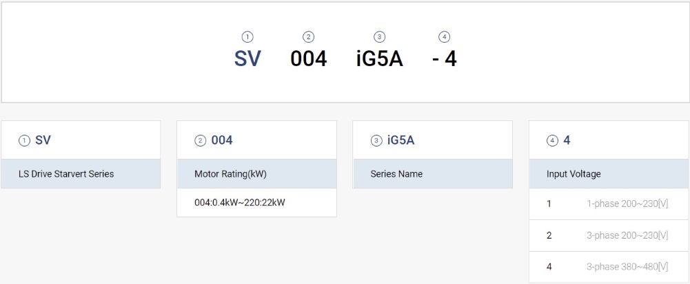The width and height of the screenshot is (690, 284).
Task: Select the large iG5A model code segment
Action: point(379,59)
